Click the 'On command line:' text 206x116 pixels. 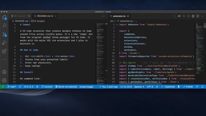(x=30, y=79)
